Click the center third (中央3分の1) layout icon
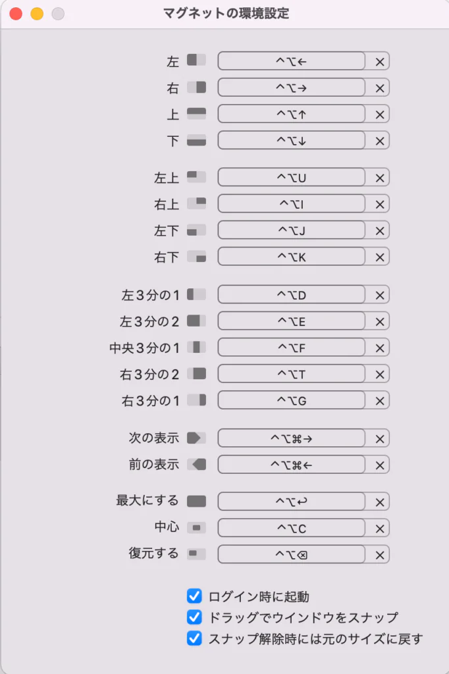This screenshot has height=674, width=449. (x=197, y=347)
